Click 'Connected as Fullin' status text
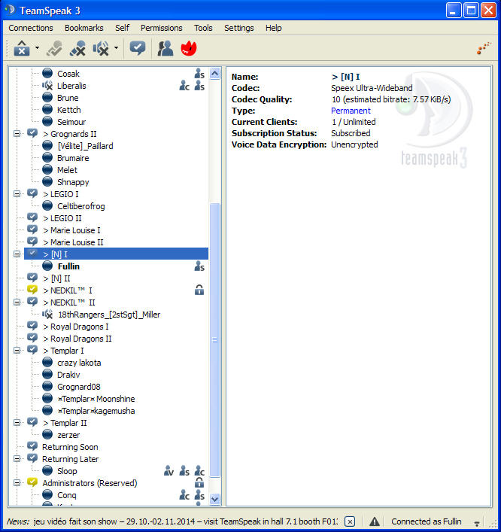This screenshot has width=501, height=532. point(426,521)
